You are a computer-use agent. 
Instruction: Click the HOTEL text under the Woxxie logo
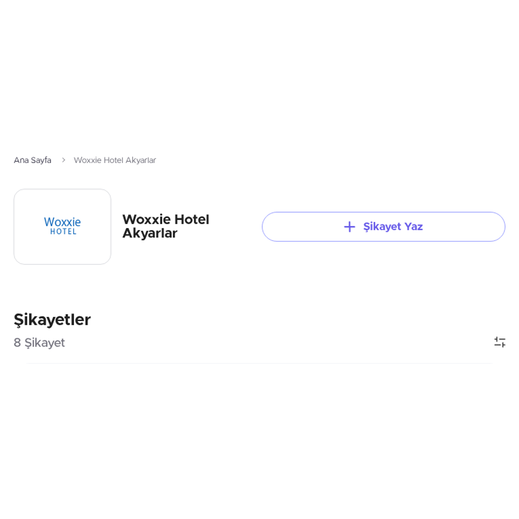click(63, 232)
